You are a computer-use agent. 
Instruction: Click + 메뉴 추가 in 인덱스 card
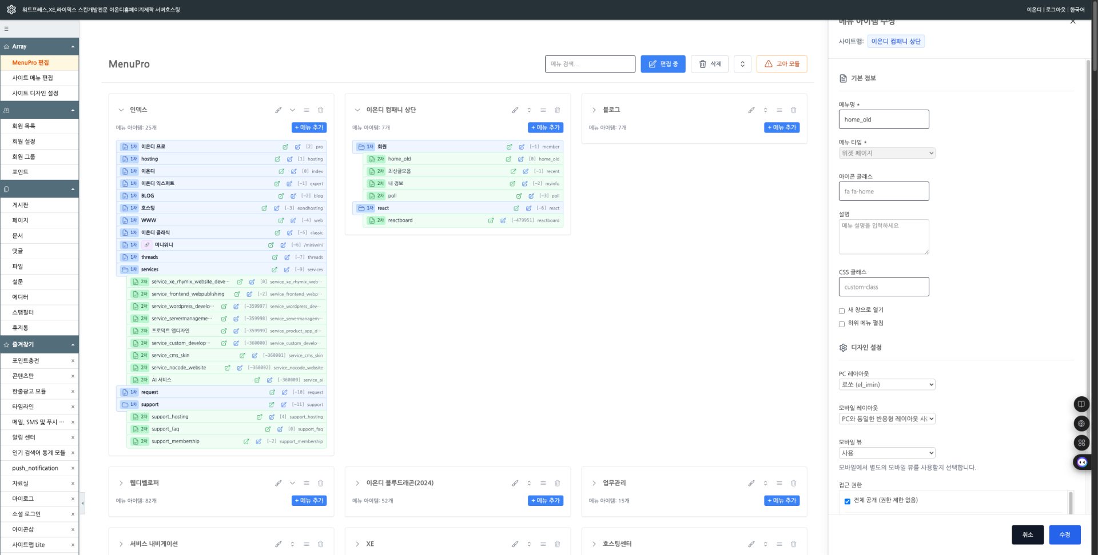309,128
